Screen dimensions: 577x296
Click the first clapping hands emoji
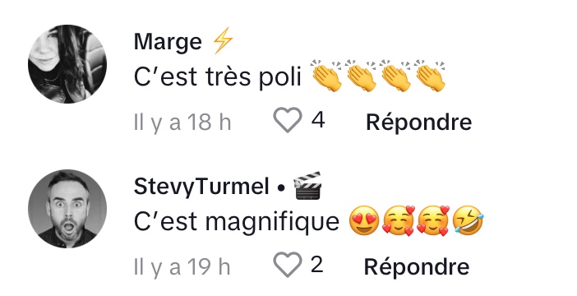click(x=326, y=76)
